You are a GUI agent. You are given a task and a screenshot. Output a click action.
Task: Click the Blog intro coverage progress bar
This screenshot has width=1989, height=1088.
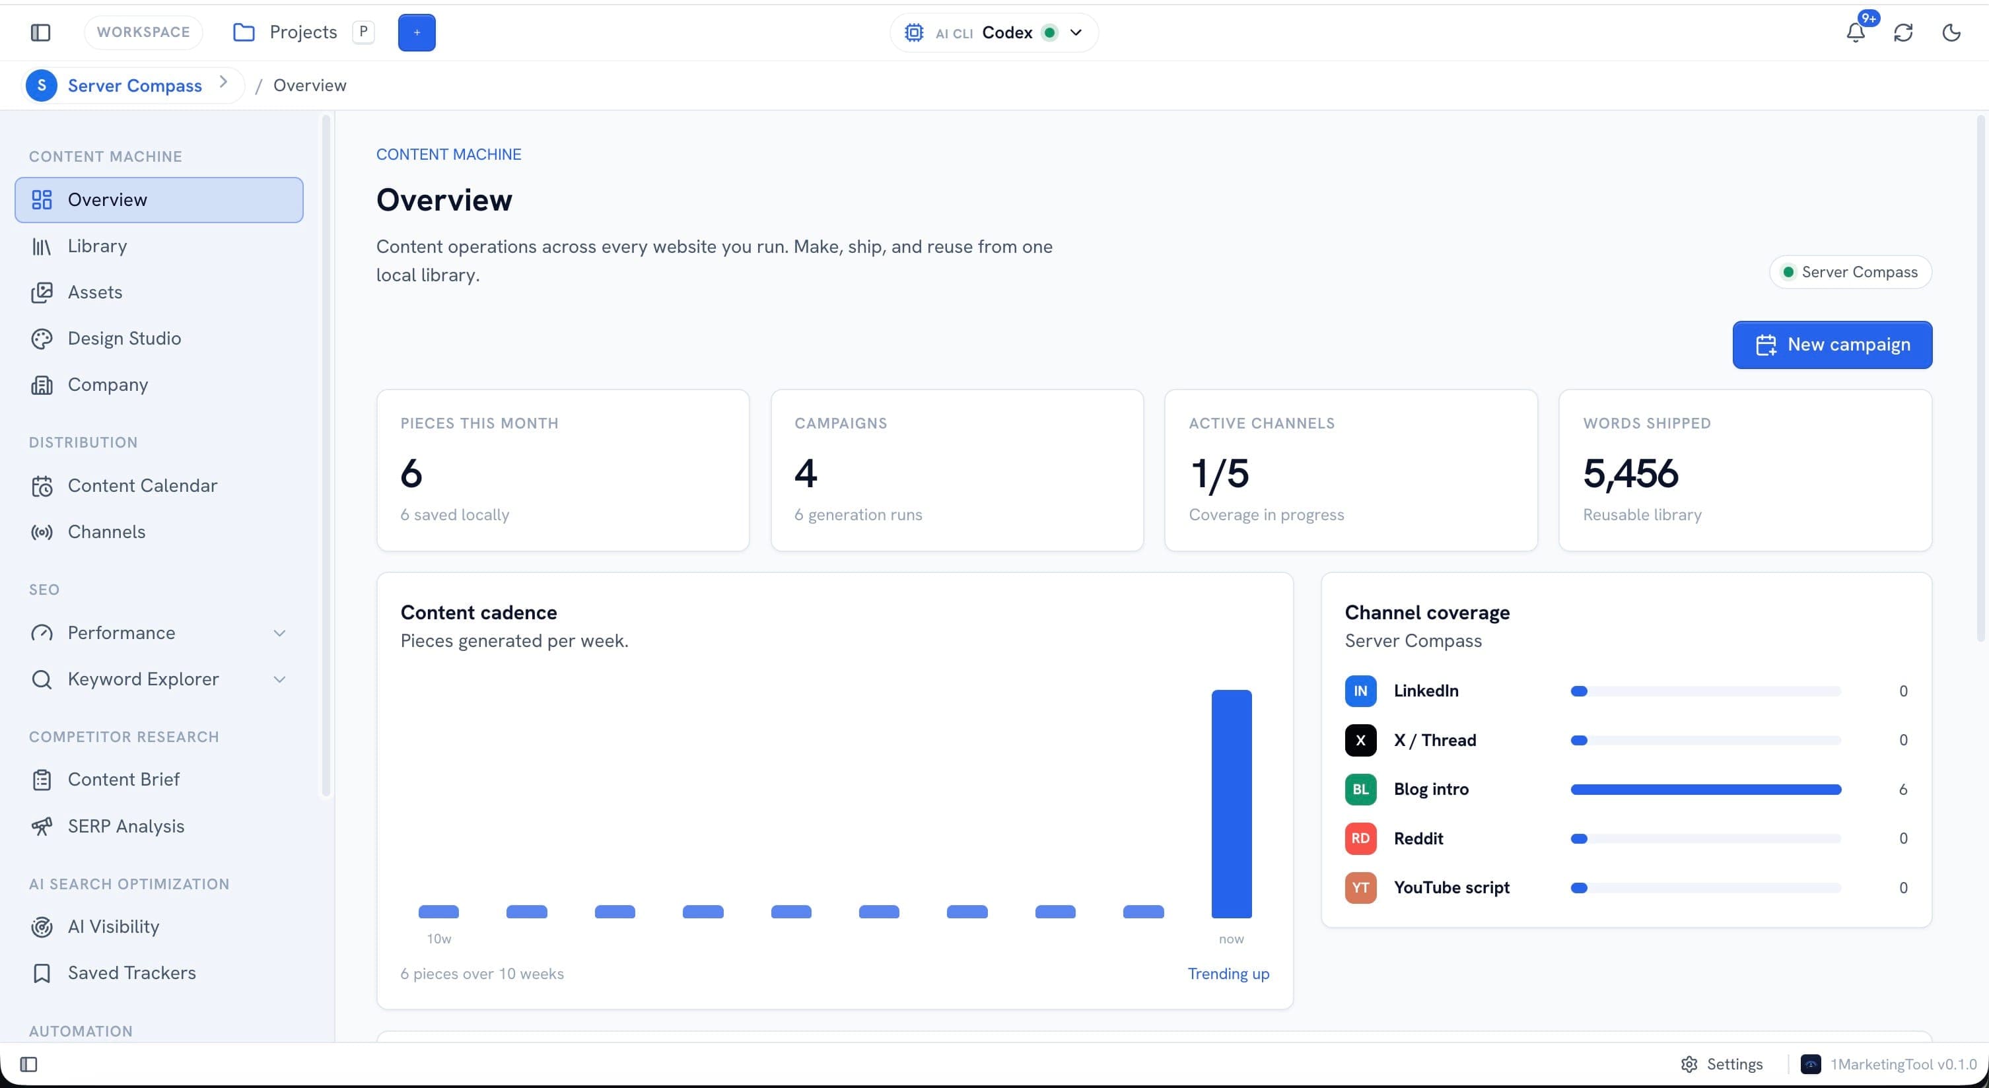pyautogui.click(x=1706, y=789)
